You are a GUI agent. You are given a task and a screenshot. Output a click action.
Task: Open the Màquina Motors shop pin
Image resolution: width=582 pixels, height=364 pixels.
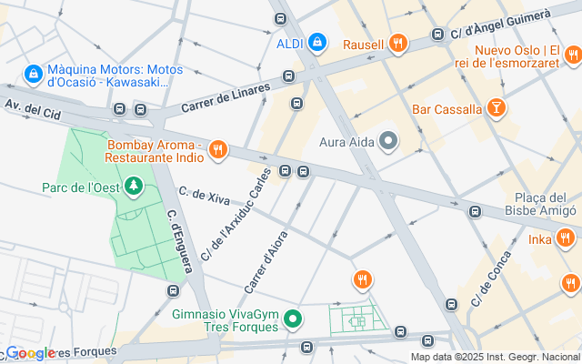point(34,75)
